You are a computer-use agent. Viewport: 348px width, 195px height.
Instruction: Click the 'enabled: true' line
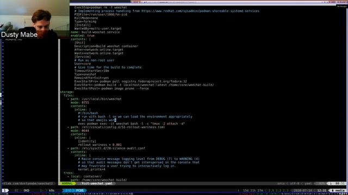pos(83,36)
